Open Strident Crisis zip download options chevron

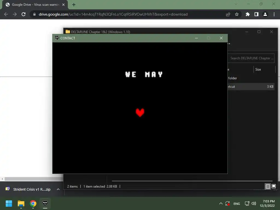click(x=58, y=189)
